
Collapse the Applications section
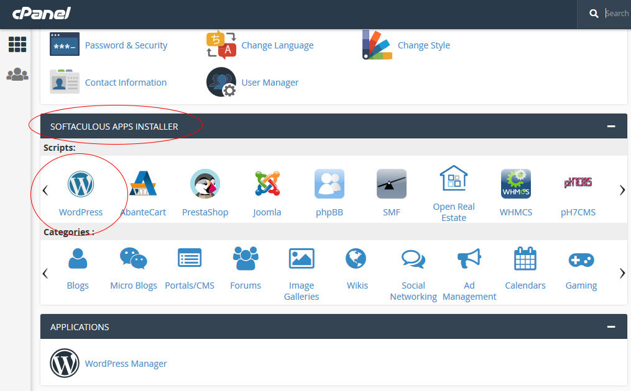pos(611,326)
